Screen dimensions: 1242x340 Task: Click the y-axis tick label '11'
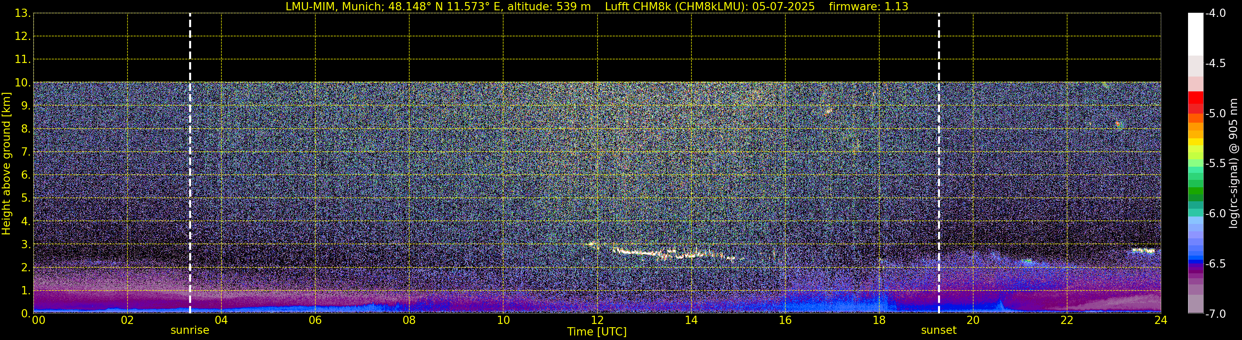tap(22, 60)
